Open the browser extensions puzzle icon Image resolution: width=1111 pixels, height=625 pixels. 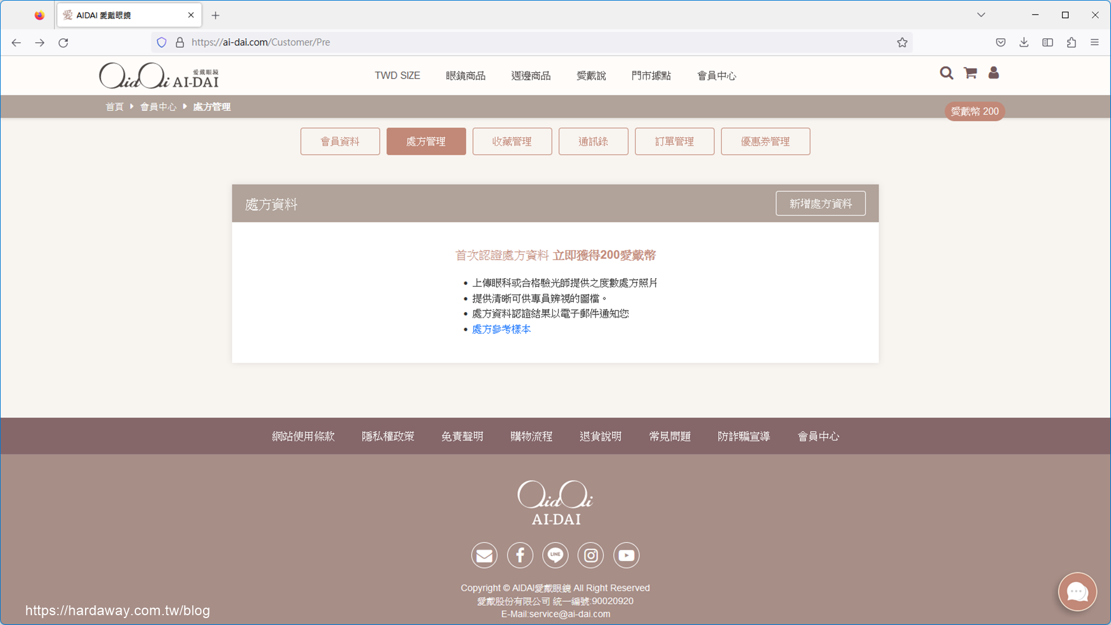[x=1071, y=42]
